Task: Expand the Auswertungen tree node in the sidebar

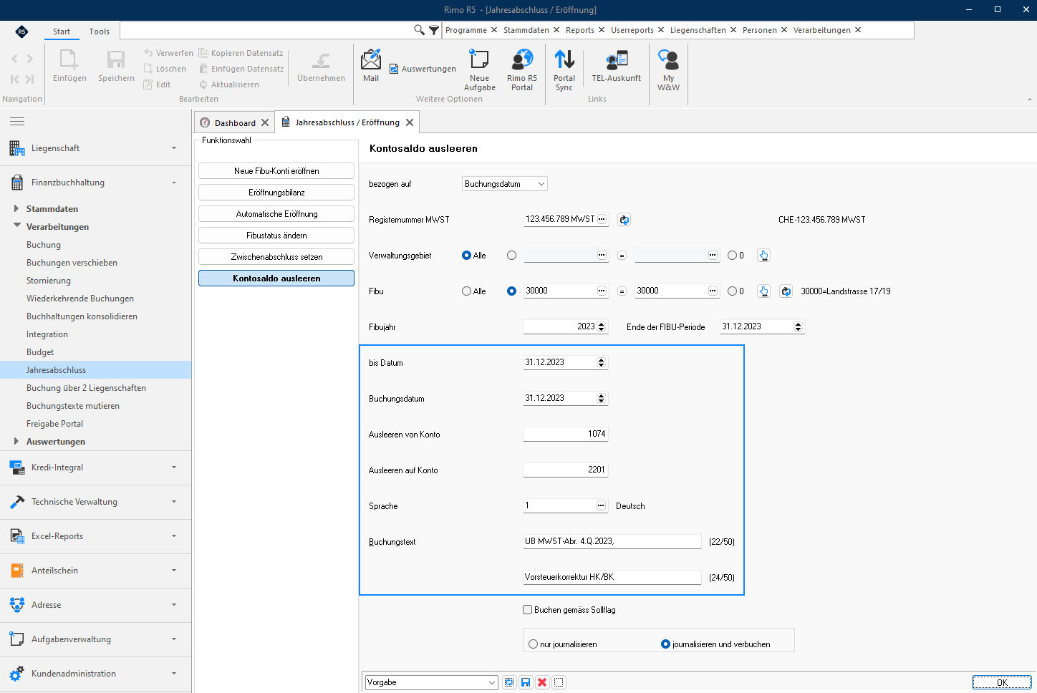Action: pos(16,442)
